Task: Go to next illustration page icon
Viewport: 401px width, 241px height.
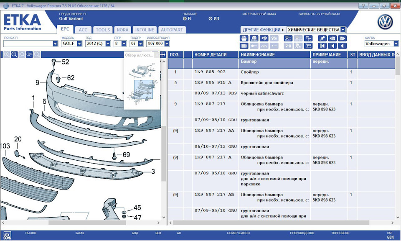Action: (343, 38)
